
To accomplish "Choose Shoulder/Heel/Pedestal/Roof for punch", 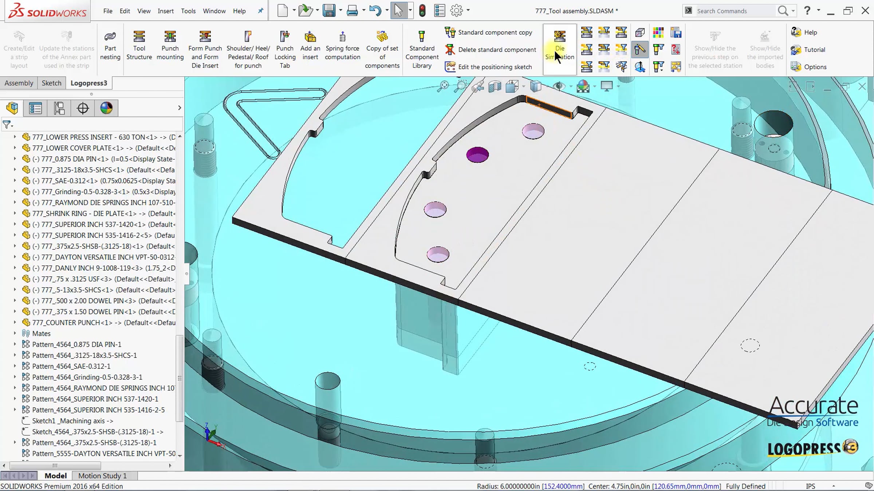I will pyautogui.click(x=248, y=50).
